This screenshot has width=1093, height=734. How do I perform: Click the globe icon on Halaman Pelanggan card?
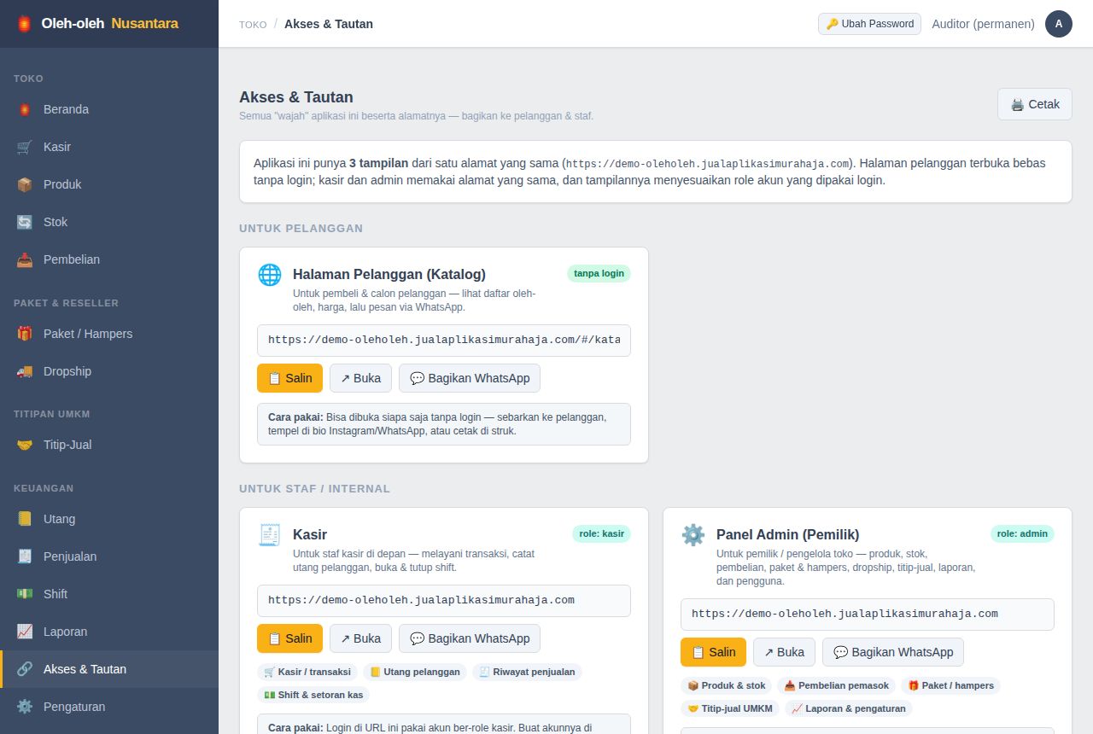click(x=270, y=275)
